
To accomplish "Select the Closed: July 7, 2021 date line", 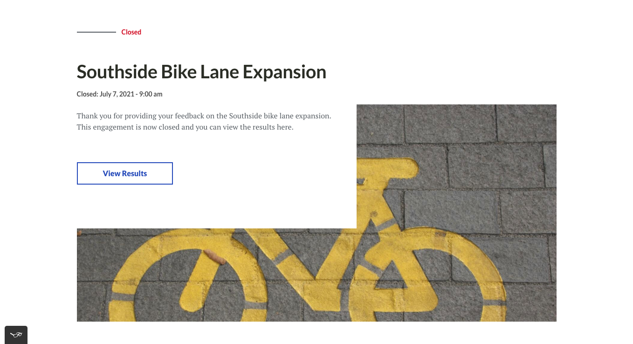I will click(x=119, y=94).
